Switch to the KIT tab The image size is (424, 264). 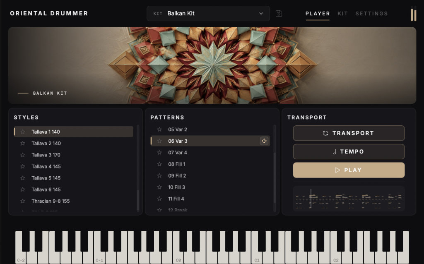pyautogui.click(x=342, y=14)
